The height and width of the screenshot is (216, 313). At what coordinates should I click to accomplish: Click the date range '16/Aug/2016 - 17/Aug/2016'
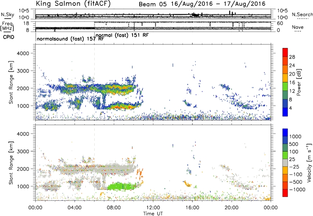pyautogui.click(x=218, y=4)
